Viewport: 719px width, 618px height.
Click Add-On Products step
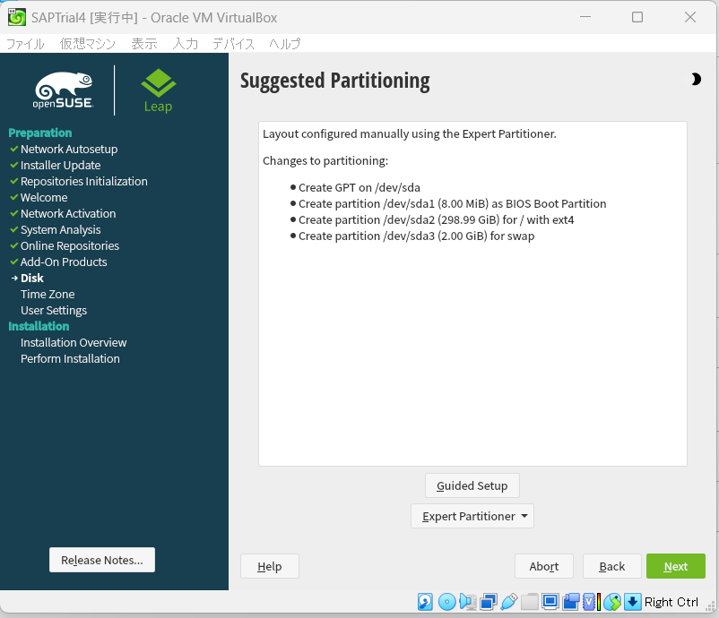pos(64,262)
